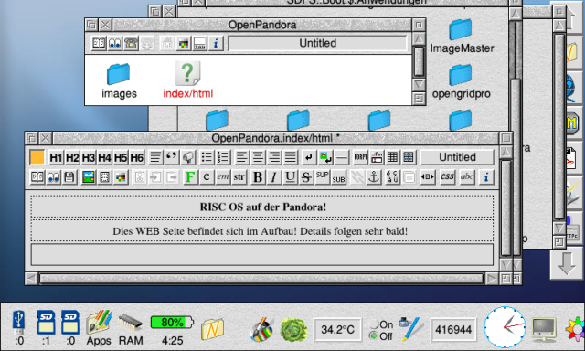Image resolution: width=585 pixels, height=351 pixels.
Task: Save document with floppy disk icon
Action: click(x=69, y=177)
